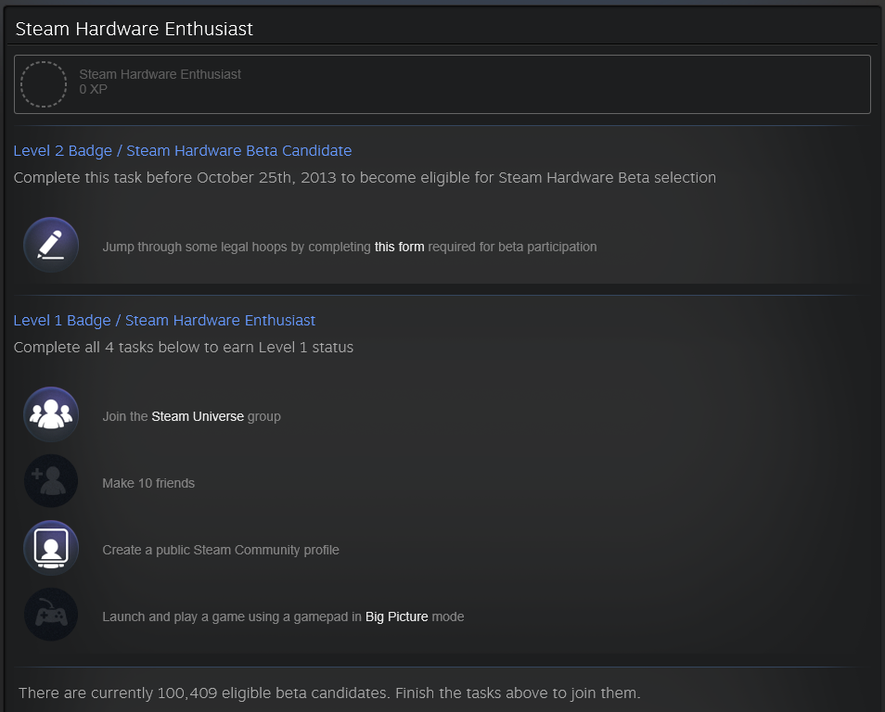
Task: Open the "this form" link
Action: [399, 247]
